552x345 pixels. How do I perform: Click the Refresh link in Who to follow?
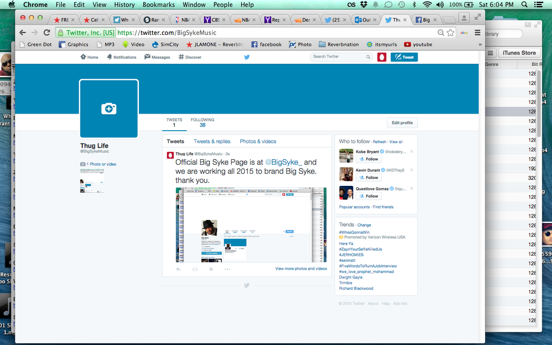(379, 142)
